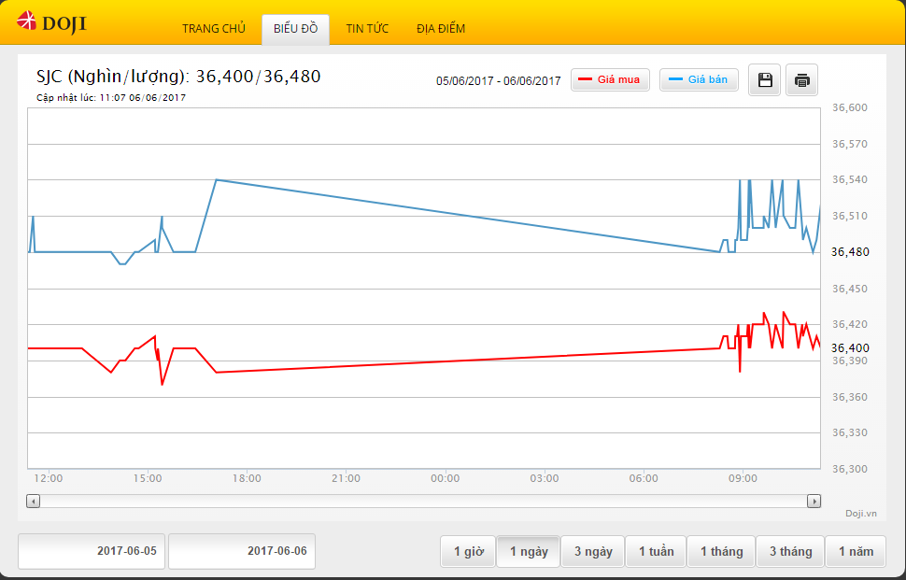Click the 36,400 current buy price label
Screen dimensions: 906x580
(850, 347)
